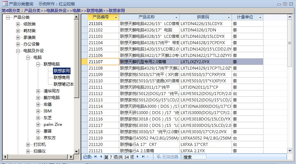
Task: Expand the 东芝 tree node
Action: (38, 118)
